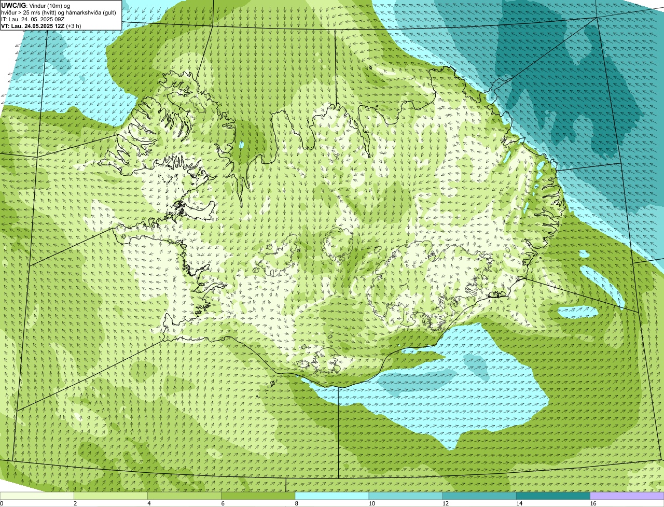
Task: Click the 8–10 m/s light cyan legend swatch
Action: [332, 496]
